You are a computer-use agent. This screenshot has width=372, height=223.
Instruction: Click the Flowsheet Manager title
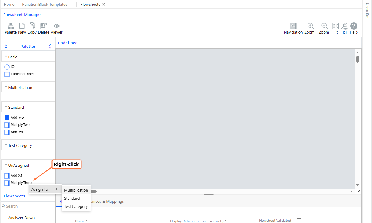[x=22, y=15]
